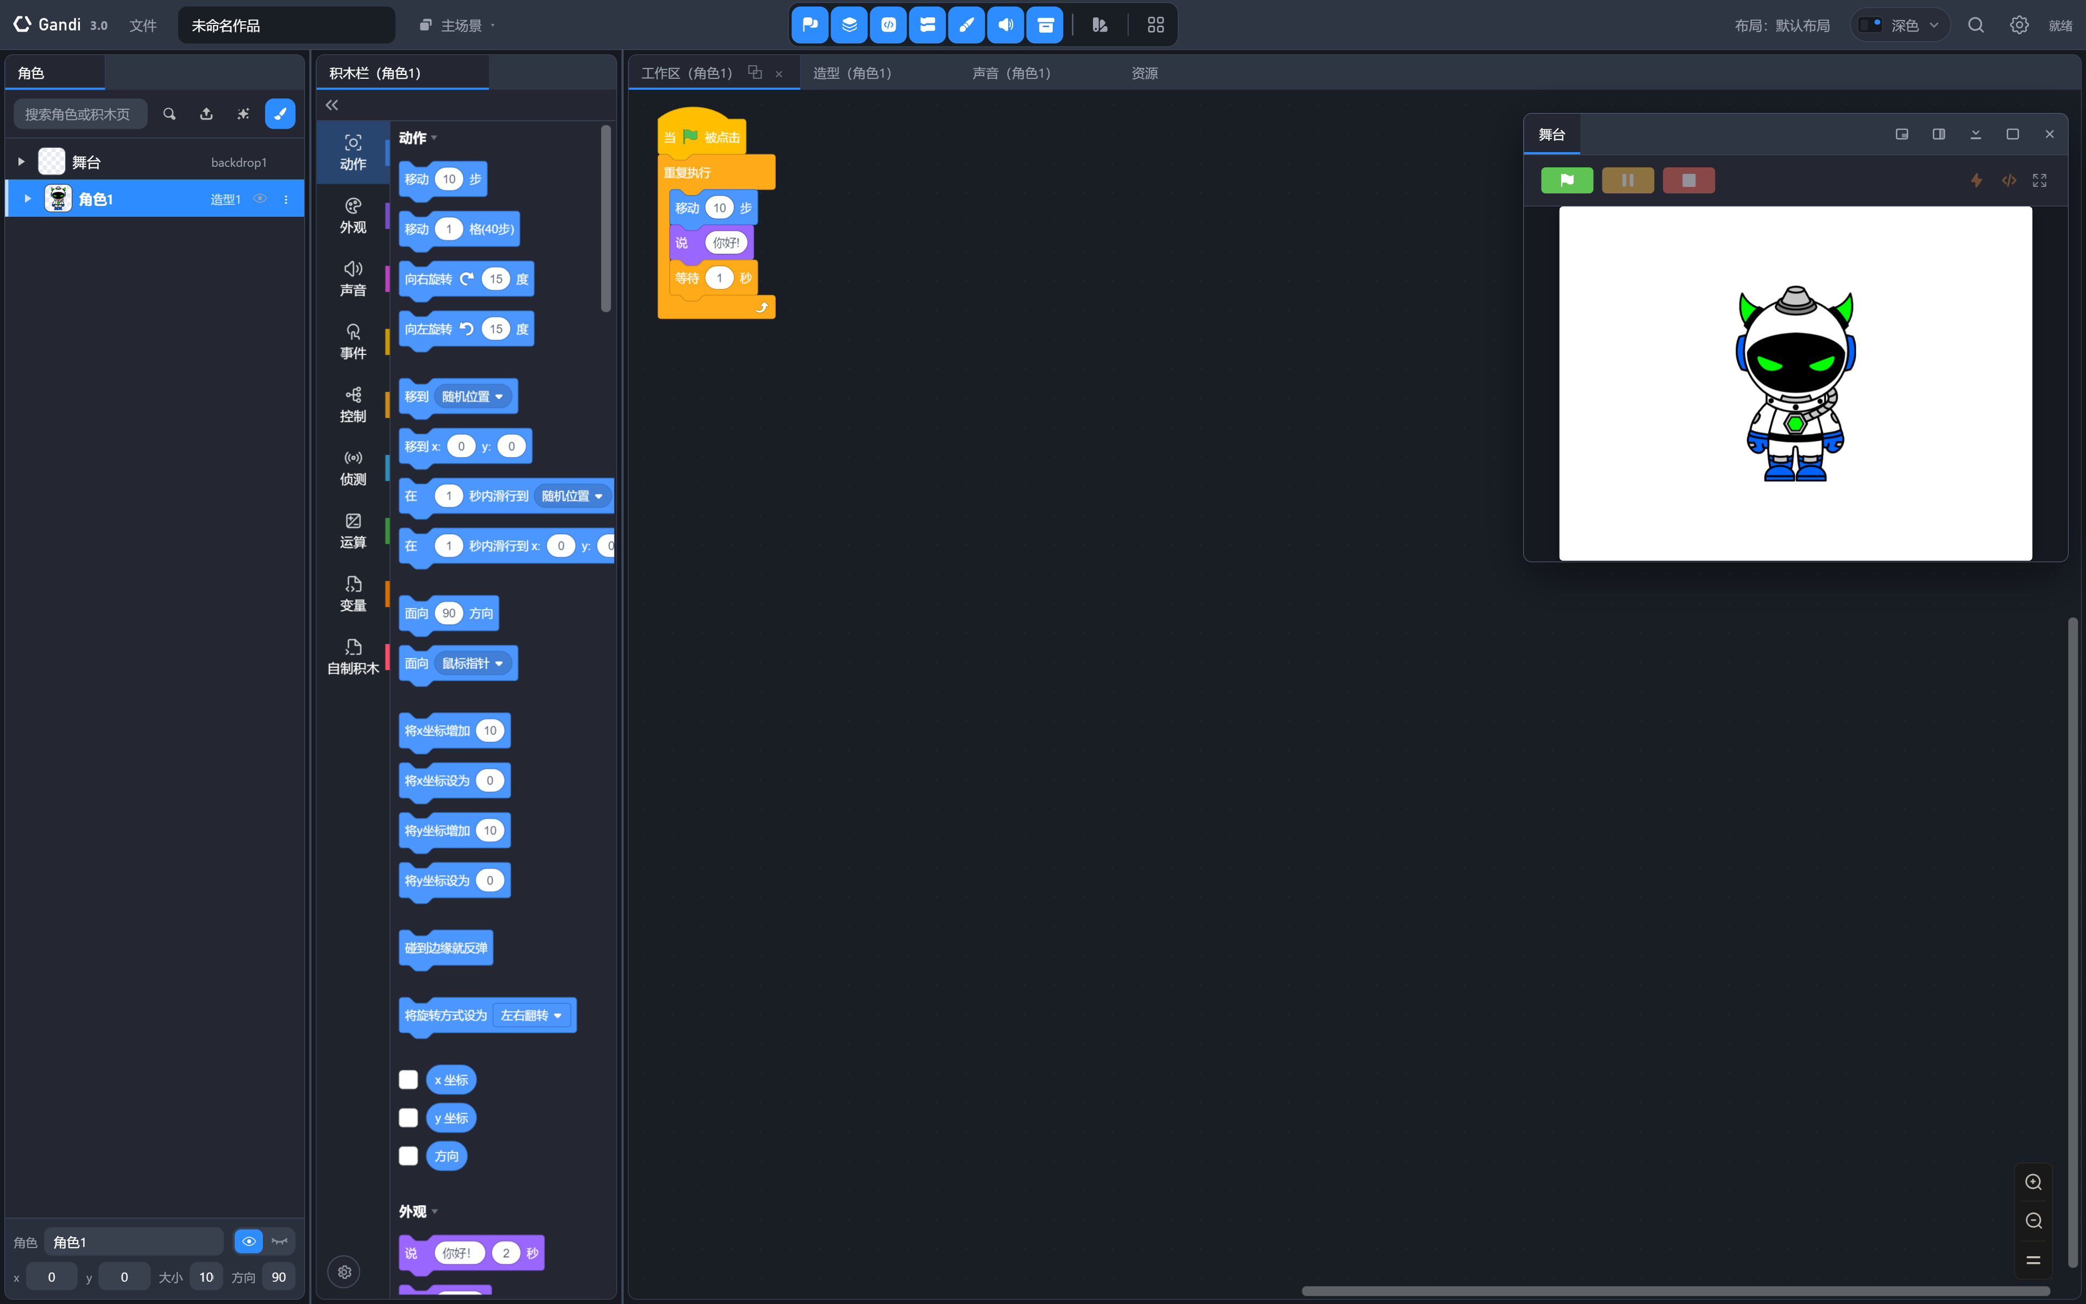Stop the project with the red stop button

1688,180
